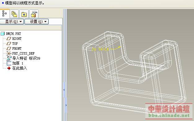This screenshot has width=194, height=121.
Task: Open the 设置 dropdown menu
Action: [37, 22]
